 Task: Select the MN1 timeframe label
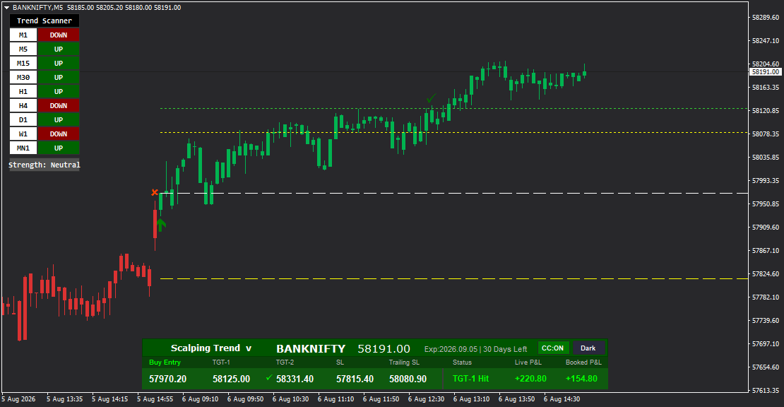23,148
